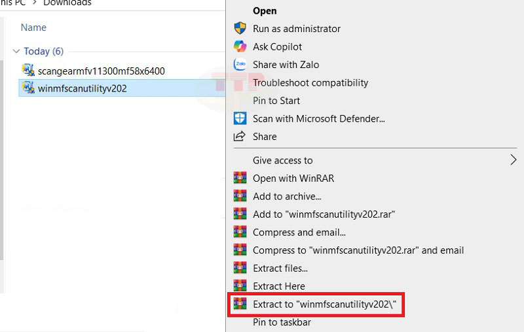
Task: Click WinRAR icon beside Open with WinRAR
Action: [240, 178]
